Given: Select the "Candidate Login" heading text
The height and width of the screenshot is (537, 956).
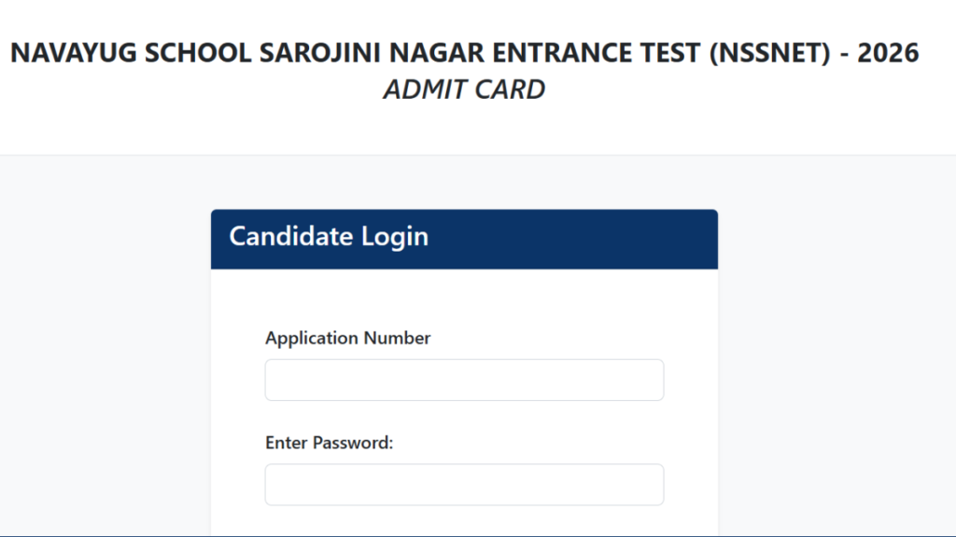Looking at the screenshot, I should pos(329,237).
